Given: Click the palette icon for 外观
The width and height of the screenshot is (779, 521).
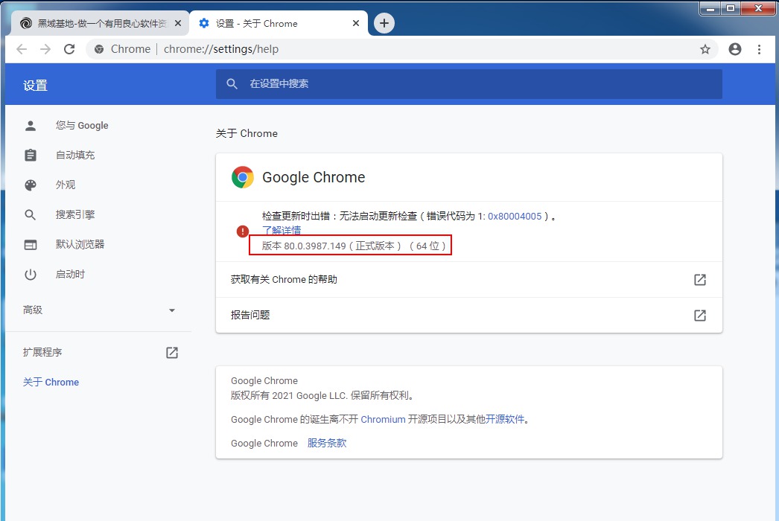Looking at the screenshot, I should coord(31,185).
